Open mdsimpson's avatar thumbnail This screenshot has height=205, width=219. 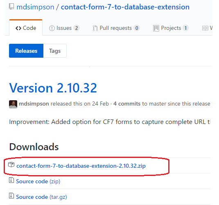click(x=13, y=104)
